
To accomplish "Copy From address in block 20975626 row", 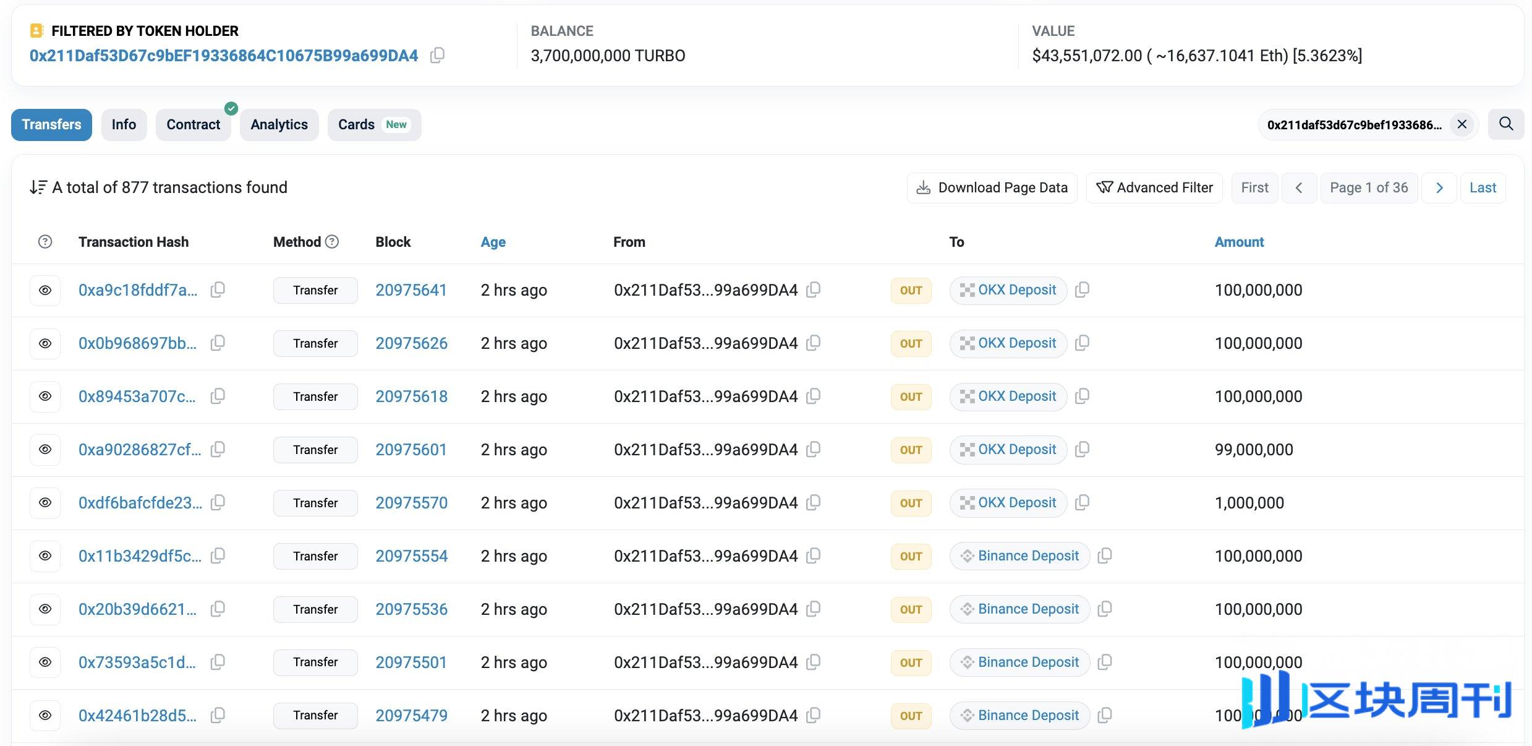I will pyautogui.click(x=814, y=343).
